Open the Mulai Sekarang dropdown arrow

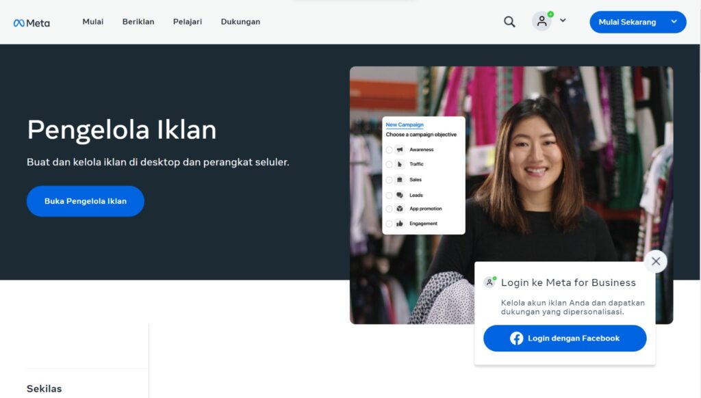click(675, 21)
